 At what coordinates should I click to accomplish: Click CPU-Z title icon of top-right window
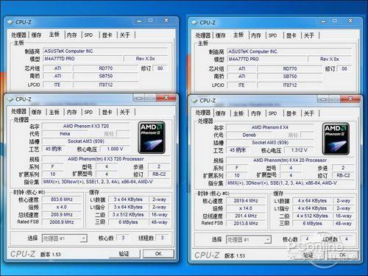(194, 23)
